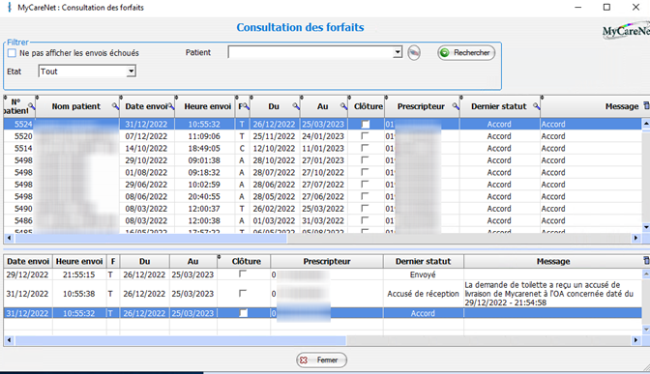The height and width of the screenshot is (374, 650).
Task: Sort lower table by Dernier statut header
Action: click(x=423, y=261)
